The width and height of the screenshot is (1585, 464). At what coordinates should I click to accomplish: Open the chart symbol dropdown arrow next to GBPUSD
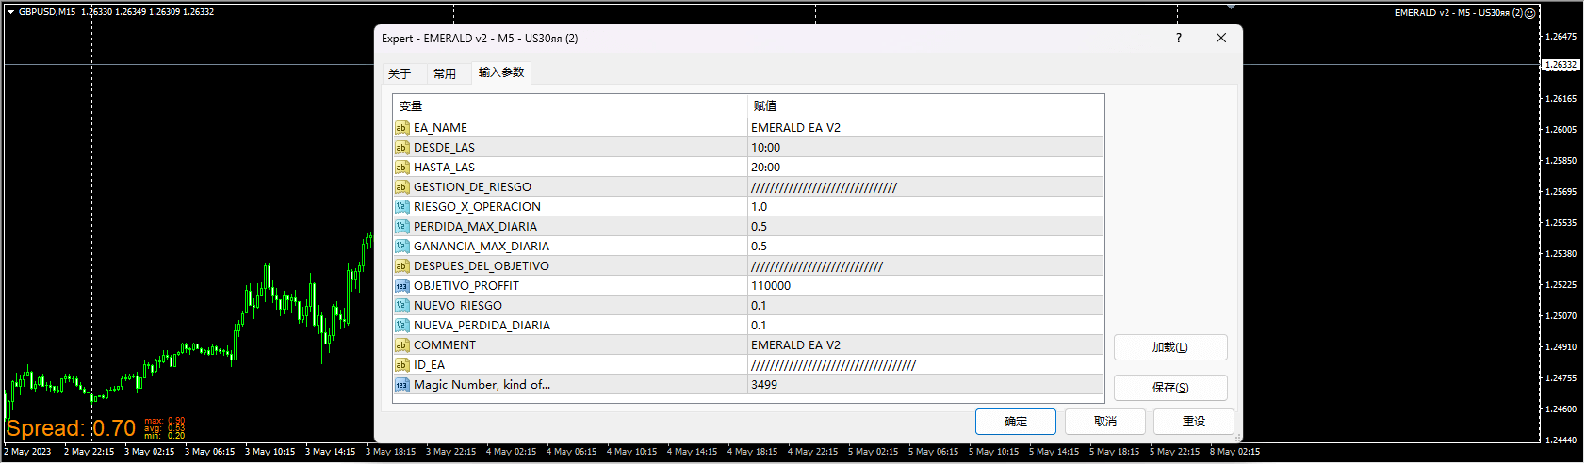pyautogui.click(x=11, y=12)
